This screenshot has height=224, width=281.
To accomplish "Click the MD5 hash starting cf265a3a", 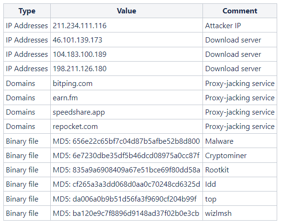I will [x=126, y=184].
